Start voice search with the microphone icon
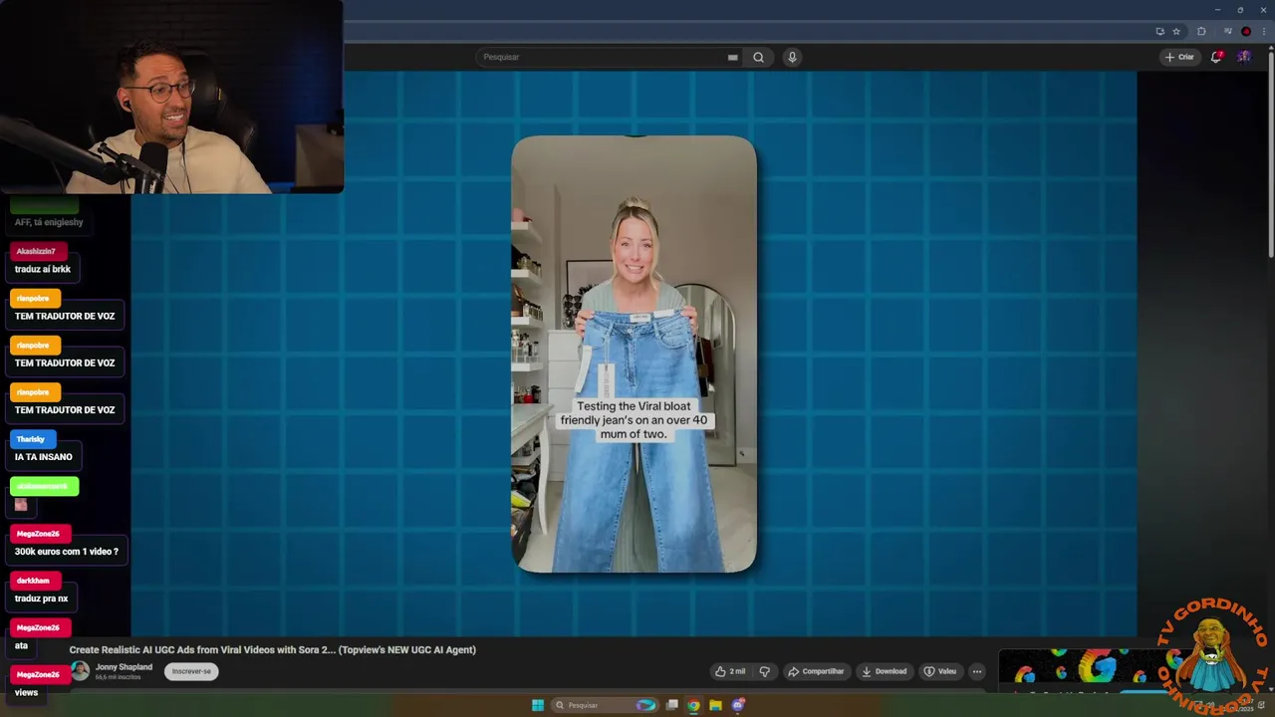The height and width of the screenshot is (717, 1275). tap(792, 57)
